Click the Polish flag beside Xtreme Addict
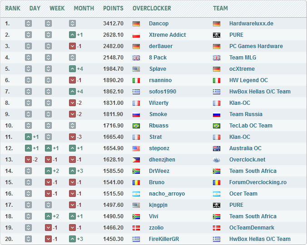 click(x=136, y=35)
